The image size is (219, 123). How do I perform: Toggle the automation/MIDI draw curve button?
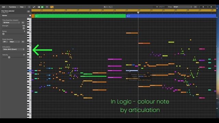tap(34, 7)
